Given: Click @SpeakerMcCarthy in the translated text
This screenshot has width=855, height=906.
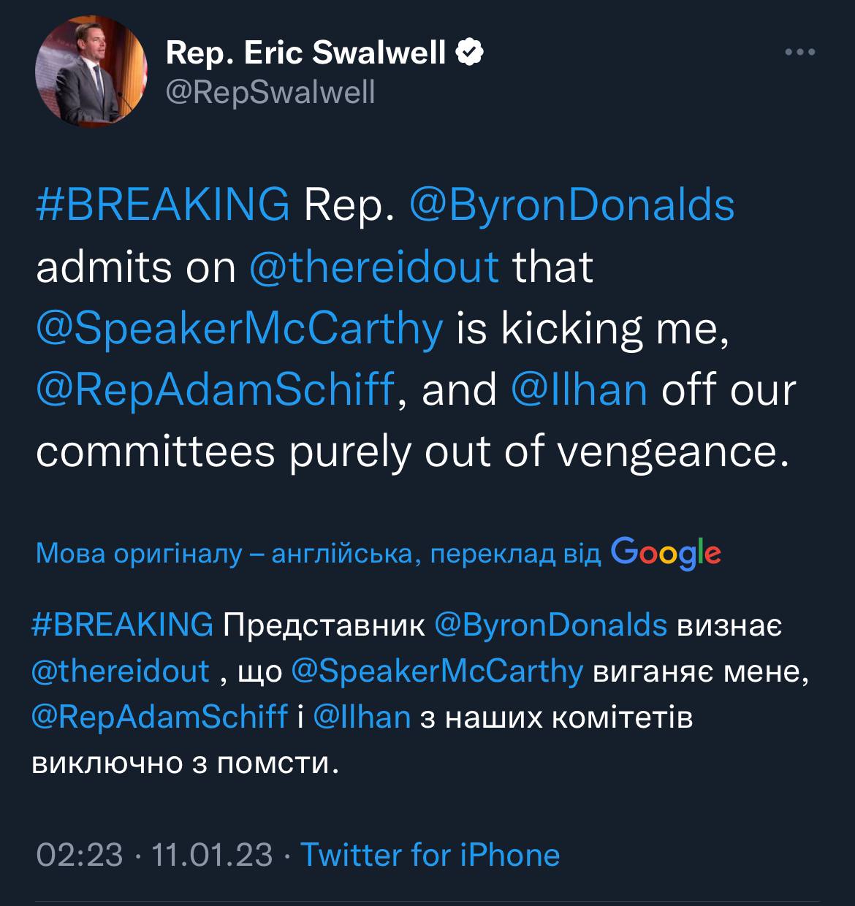Looking at the screenshot, I should coord(437,671).
